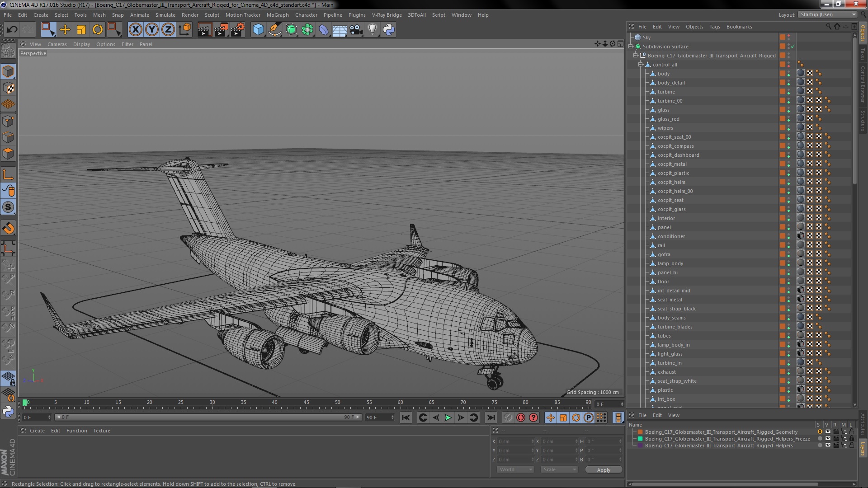
Task: Toggle visibility dots of body object
Action: click(789, 74)
